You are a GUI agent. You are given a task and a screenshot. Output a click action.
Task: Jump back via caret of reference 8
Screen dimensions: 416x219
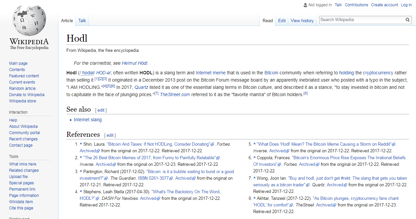coord(255,198)
